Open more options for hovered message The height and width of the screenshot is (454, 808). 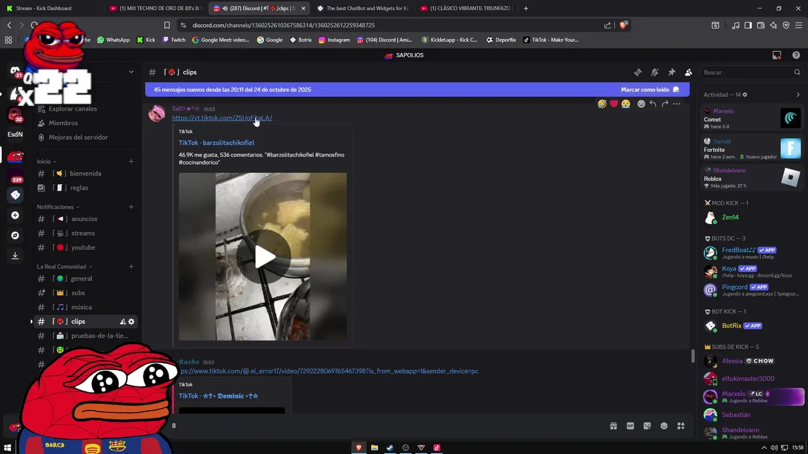(x=677, y=104)
